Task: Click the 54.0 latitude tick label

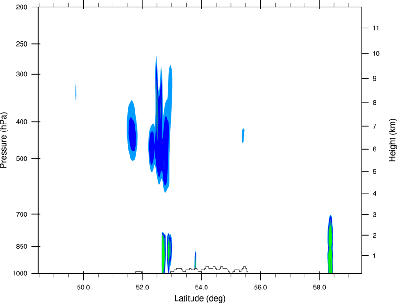Action: point(202,288)
